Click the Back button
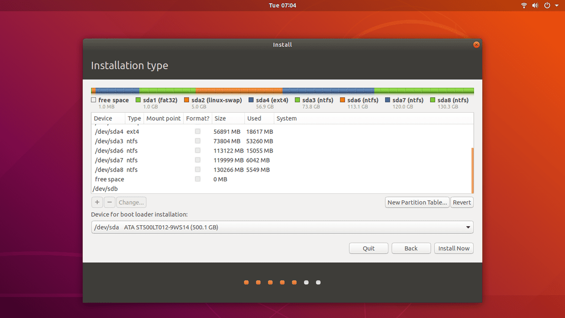Viewport: 565px width, 318px height. click(x=411, y=248)
